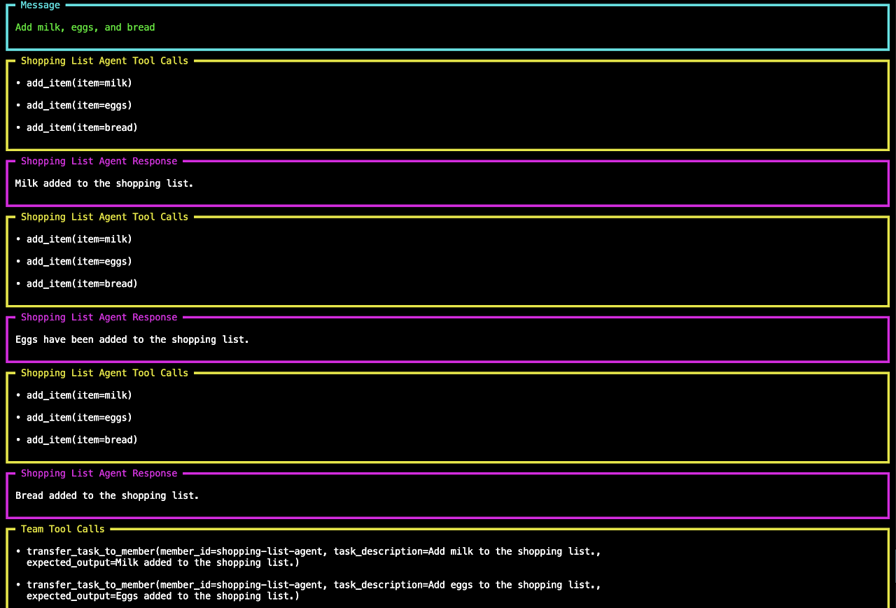
Task: Click add_item(item=bread) just above the Milk added response
Action: 82,127
